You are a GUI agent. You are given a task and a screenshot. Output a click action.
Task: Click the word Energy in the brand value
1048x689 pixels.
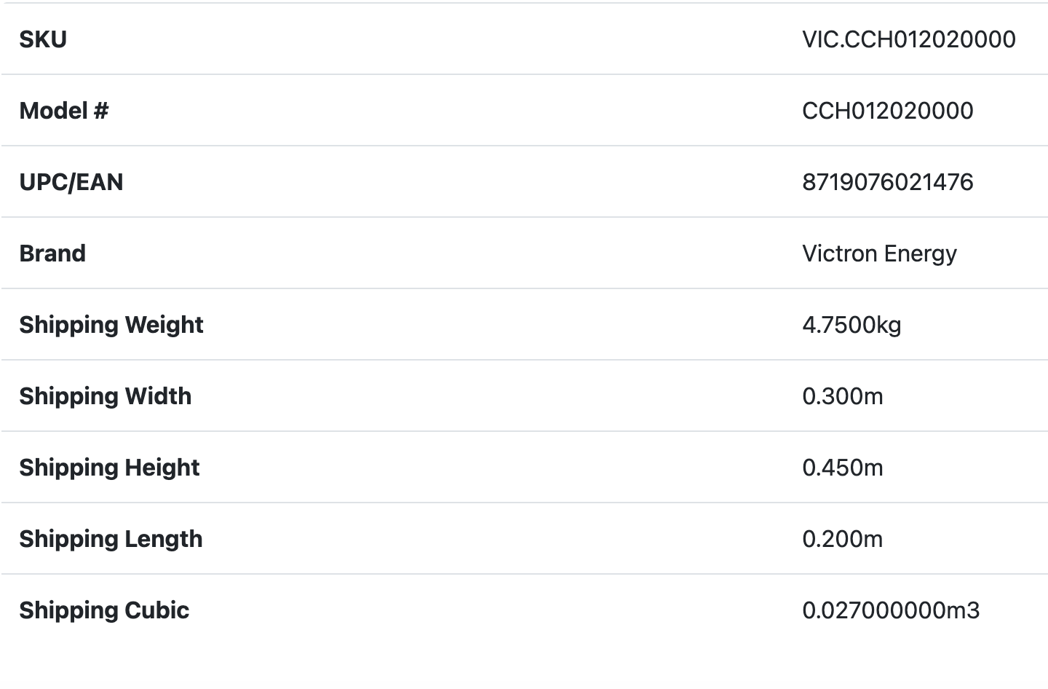(x=920, y=253)
